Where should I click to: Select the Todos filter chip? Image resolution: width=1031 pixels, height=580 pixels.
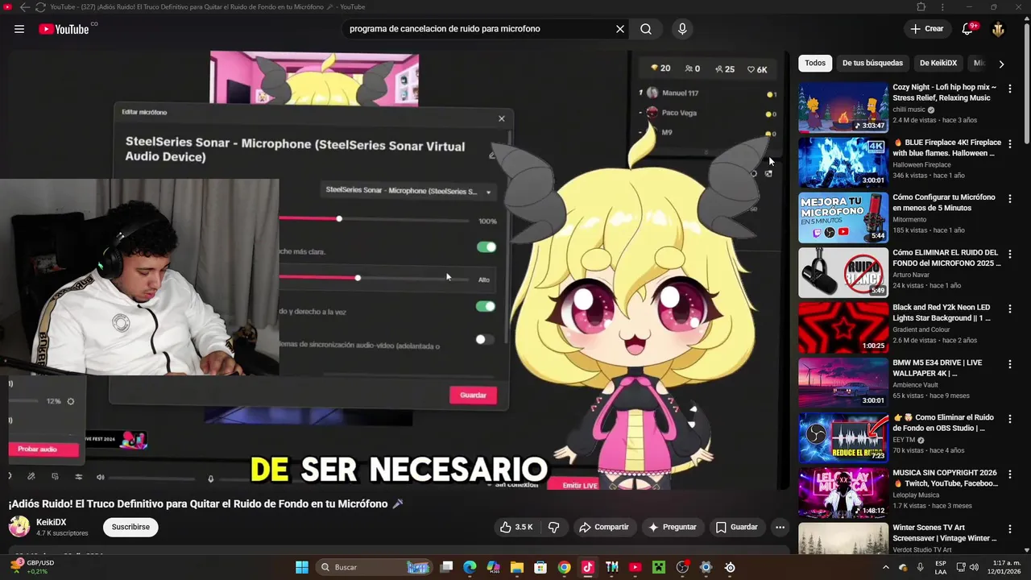click(x=815, y=63)
